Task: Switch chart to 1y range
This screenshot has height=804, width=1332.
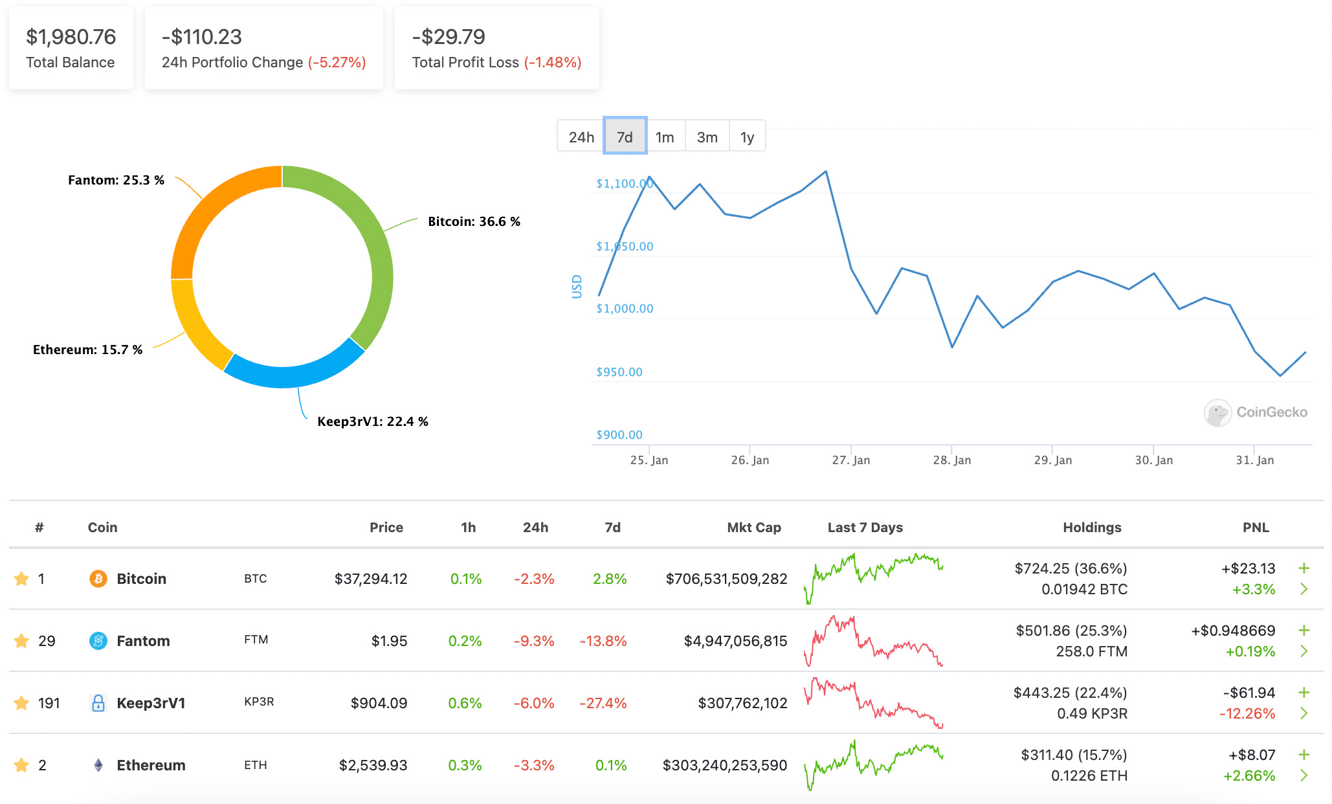Action: (748, 137)
